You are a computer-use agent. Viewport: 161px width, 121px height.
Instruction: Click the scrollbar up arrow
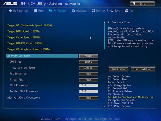point(104,22)
